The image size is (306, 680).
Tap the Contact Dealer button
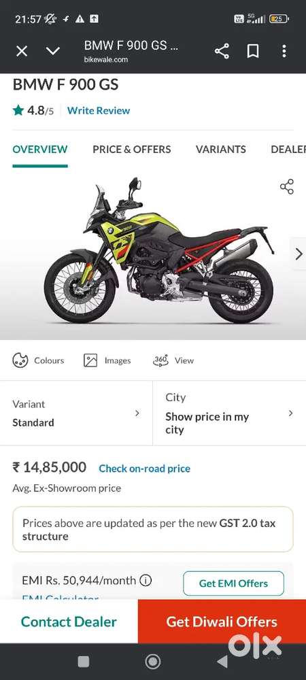(69, 622)
